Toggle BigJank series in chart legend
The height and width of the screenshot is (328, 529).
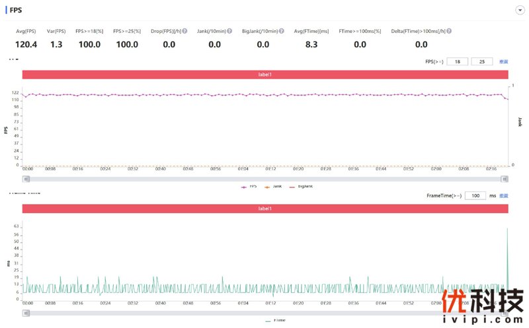[x=301, y=186]
